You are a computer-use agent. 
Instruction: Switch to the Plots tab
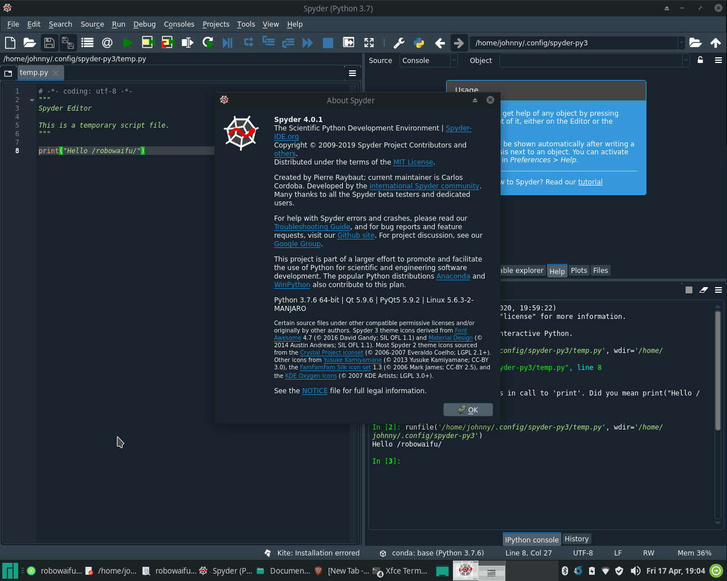coord(579,271)
